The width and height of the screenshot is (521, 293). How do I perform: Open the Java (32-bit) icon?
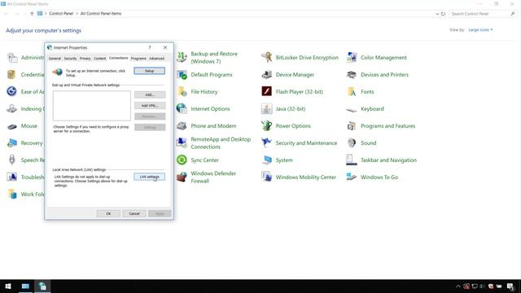coord(266,108)
